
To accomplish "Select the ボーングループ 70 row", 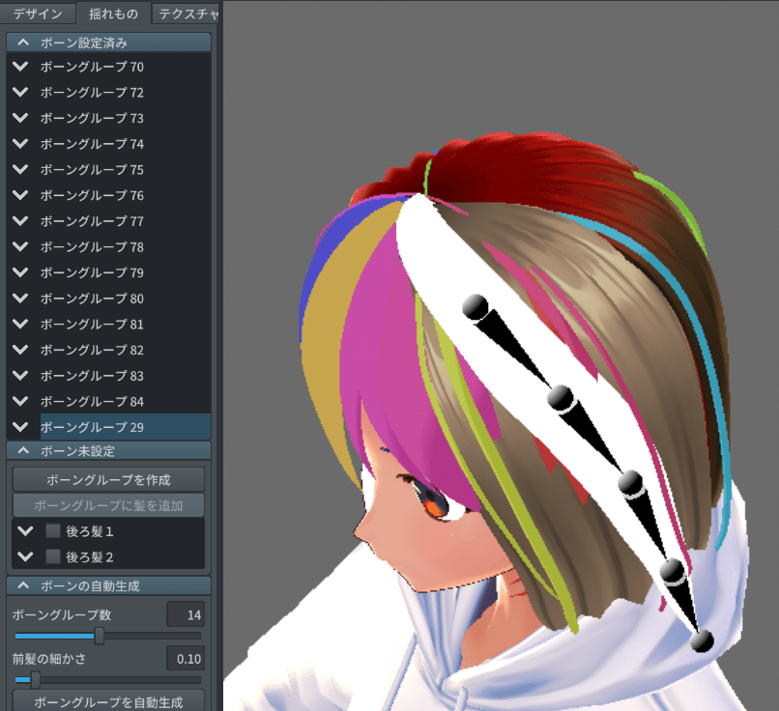I will point(126,67).
